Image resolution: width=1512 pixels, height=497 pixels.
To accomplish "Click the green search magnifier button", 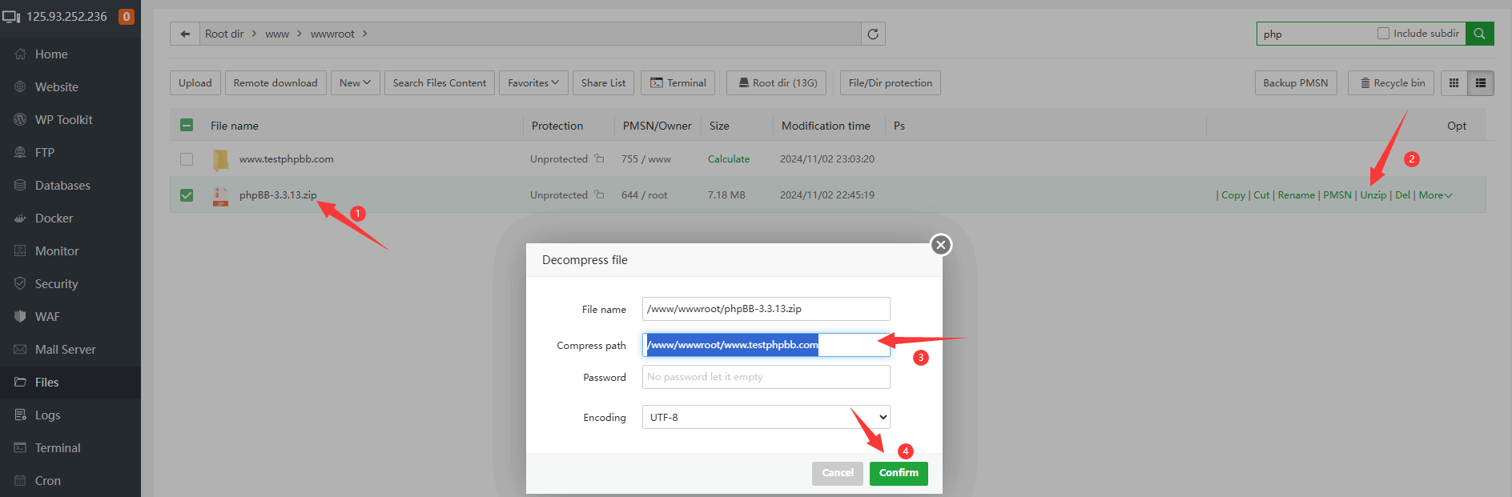I will coord(1479,34).
